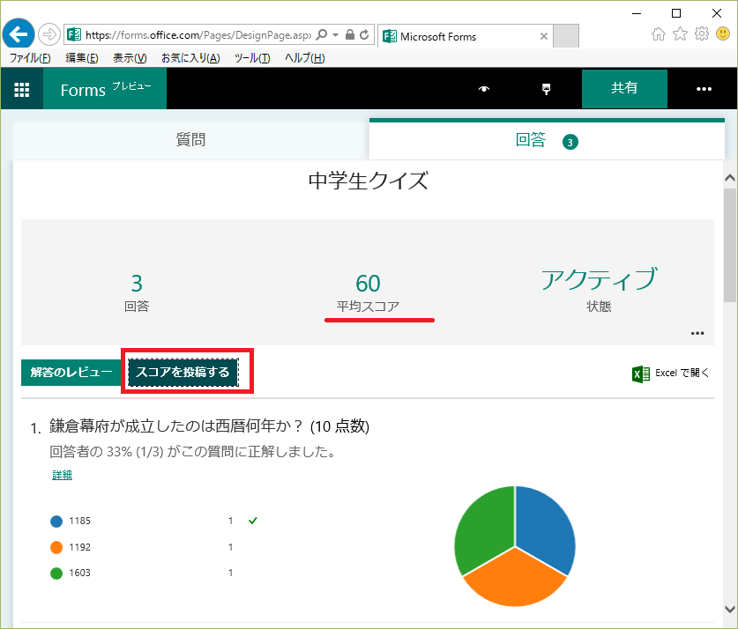Open the ファイル(F) menu
The width and height of the screenshot is (738, 629).
30,58
